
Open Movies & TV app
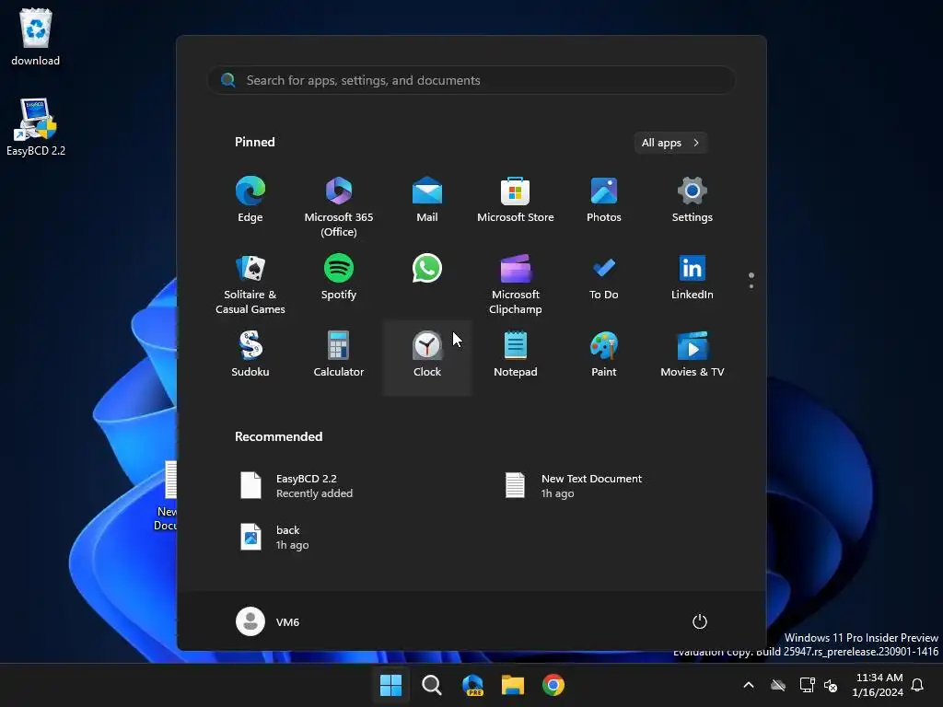point(693,354)
